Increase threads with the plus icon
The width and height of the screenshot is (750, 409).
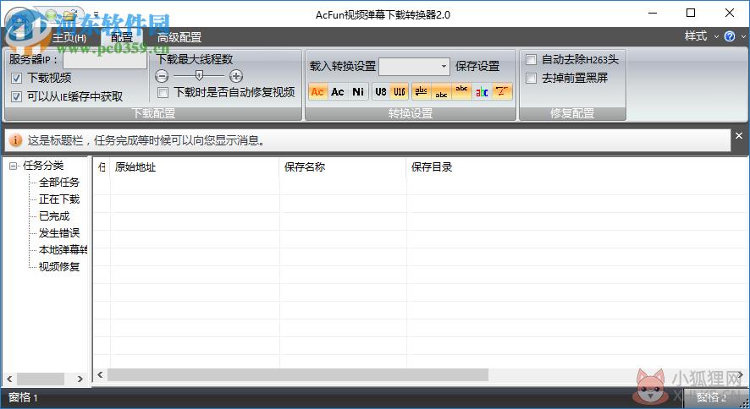click(x=236, y=76)
